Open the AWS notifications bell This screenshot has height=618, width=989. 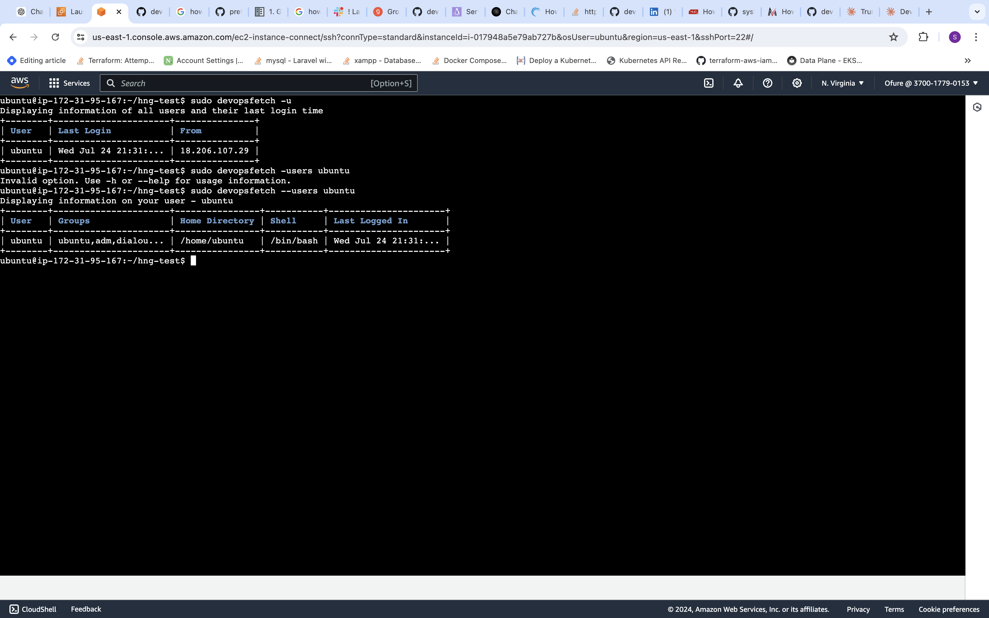(x=738, y=83)
